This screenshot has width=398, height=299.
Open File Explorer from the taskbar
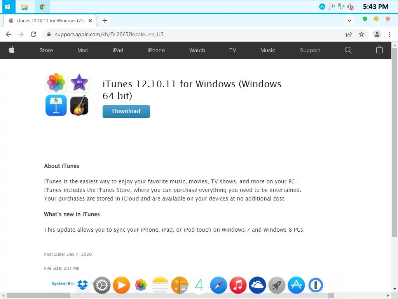point(24,7)
